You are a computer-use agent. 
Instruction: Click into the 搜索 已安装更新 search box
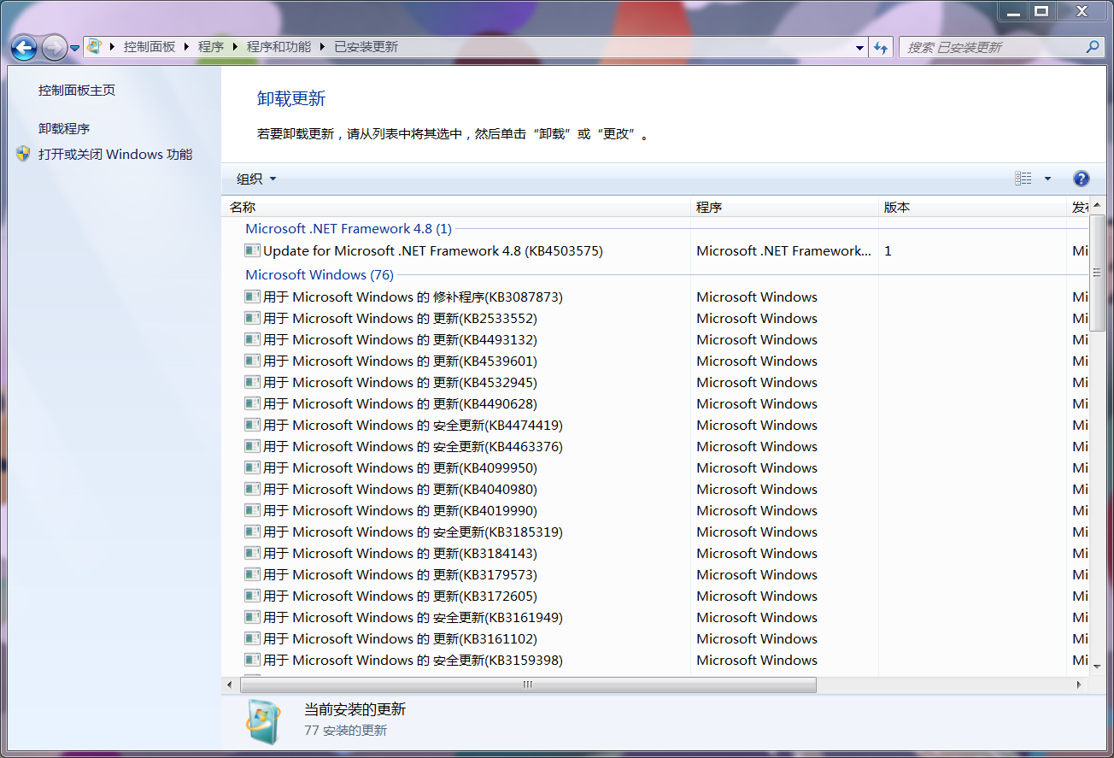[x=991, y=48]
